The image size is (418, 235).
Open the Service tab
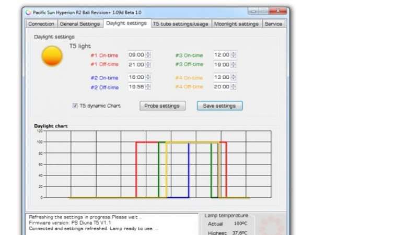[x=273, y=24]
